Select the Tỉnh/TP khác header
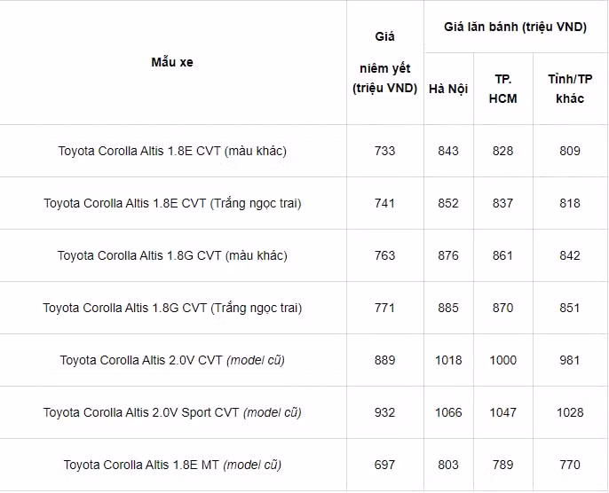 click(570, 89)
